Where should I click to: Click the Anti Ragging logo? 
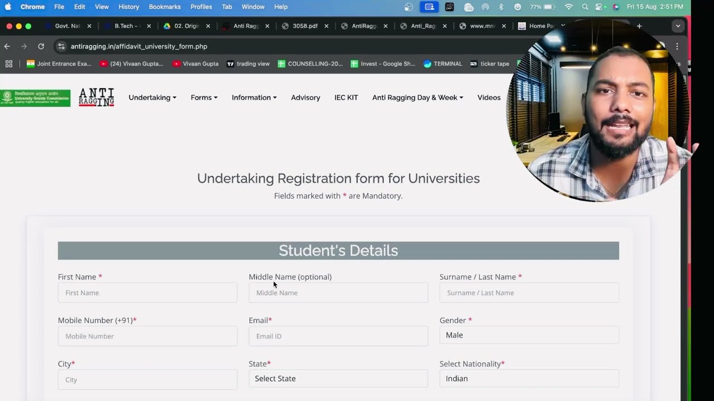click(97, 97)
